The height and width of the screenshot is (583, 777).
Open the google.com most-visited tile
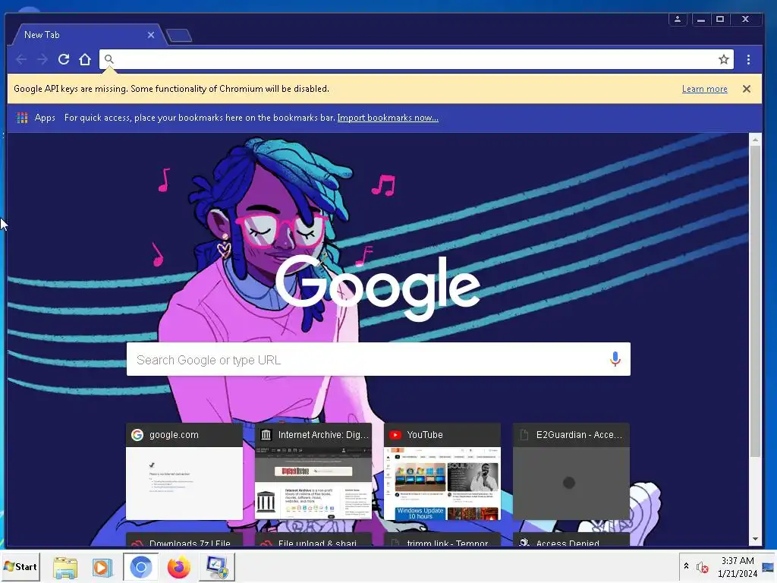point(184,471)
